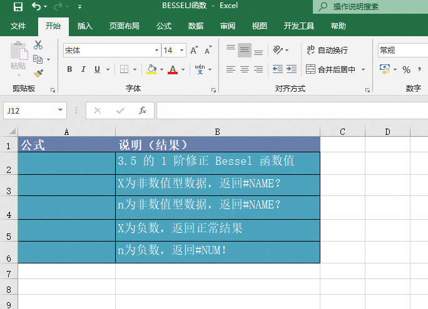Click the Increase Indent icon
This screenshot has height=309, width=428.
pos(292,69)
